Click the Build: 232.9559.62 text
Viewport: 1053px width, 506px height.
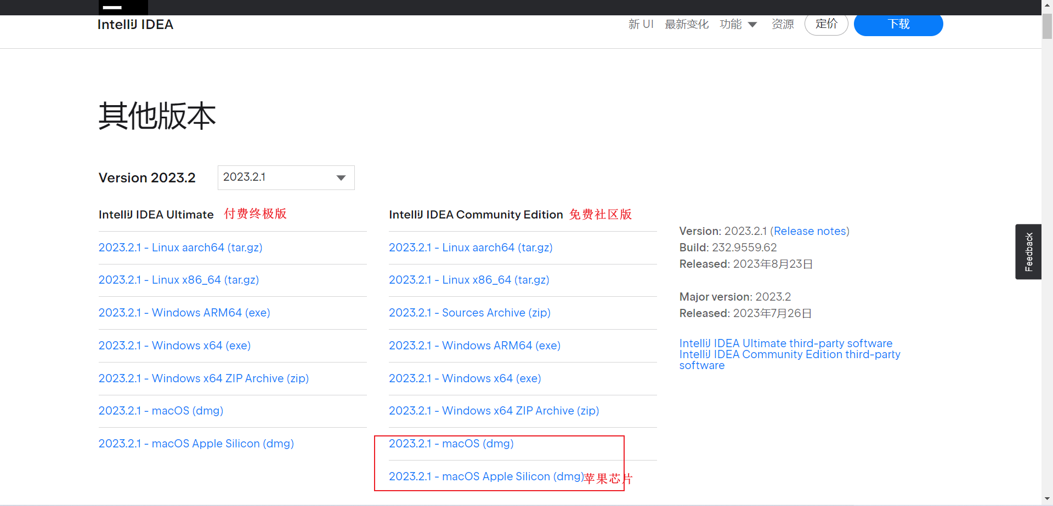point(728,248)
